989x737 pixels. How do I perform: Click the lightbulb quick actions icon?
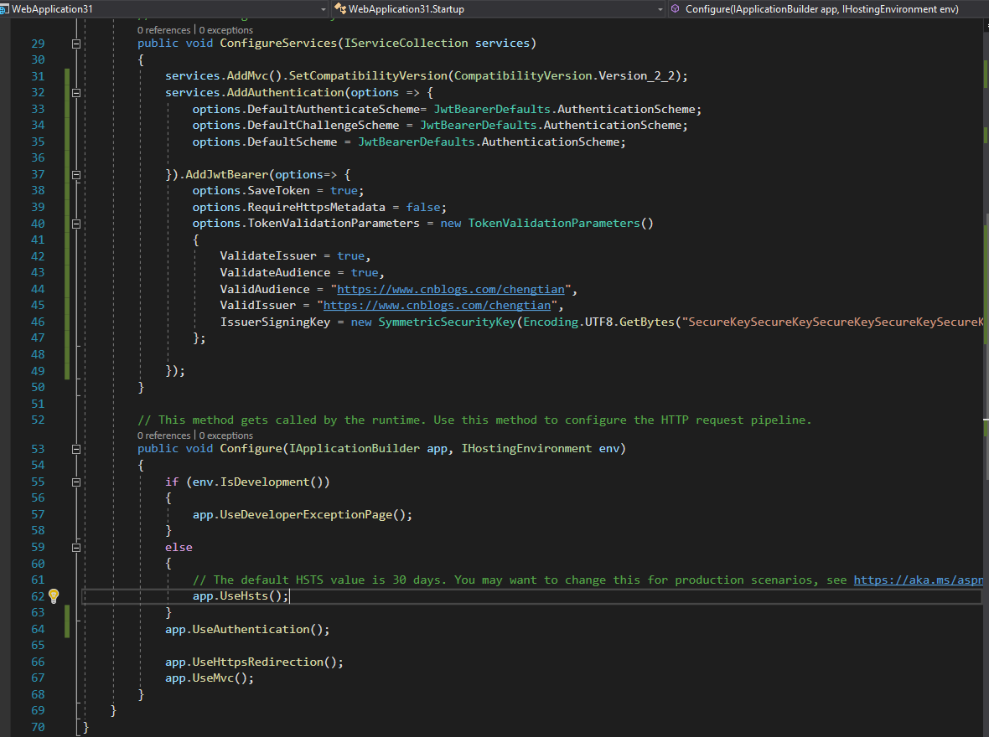pyautogui.click(x=54, y=595)
